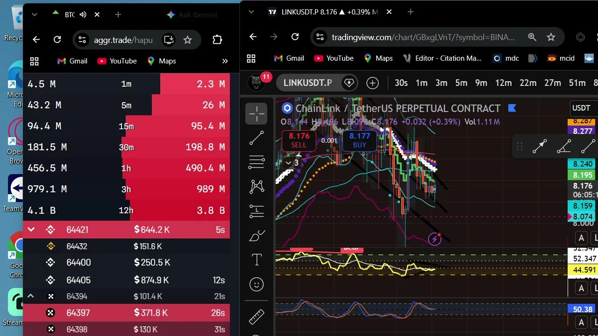Screen dimensions: 598x336
Task: Click the diamond icon beside LINKUSDT.P
Action: pyautogui.click(x=349, y=83)
